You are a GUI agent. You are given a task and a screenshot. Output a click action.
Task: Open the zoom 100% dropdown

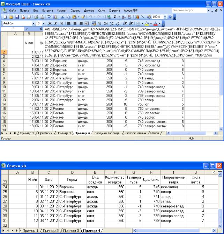coord(165,17)
